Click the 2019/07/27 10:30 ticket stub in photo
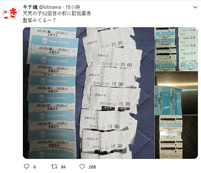Screen dimensions: 201x173 pos(105,142)
